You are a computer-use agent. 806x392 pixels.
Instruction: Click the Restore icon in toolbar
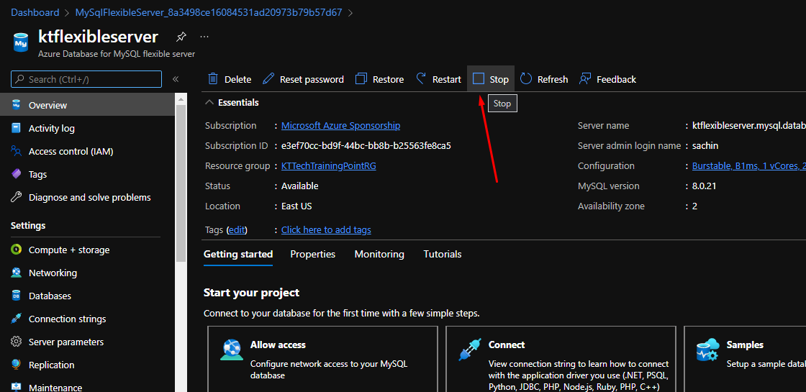[x=361, y=79]
